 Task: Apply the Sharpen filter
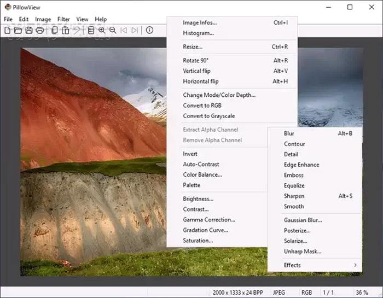tap(294, 196)
